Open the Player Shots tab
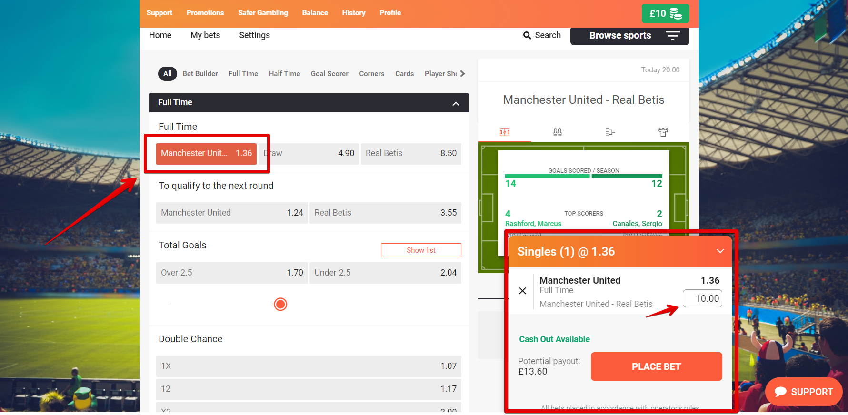The height and width of the screenshot is (415, 848). click(x=441, y=74)
